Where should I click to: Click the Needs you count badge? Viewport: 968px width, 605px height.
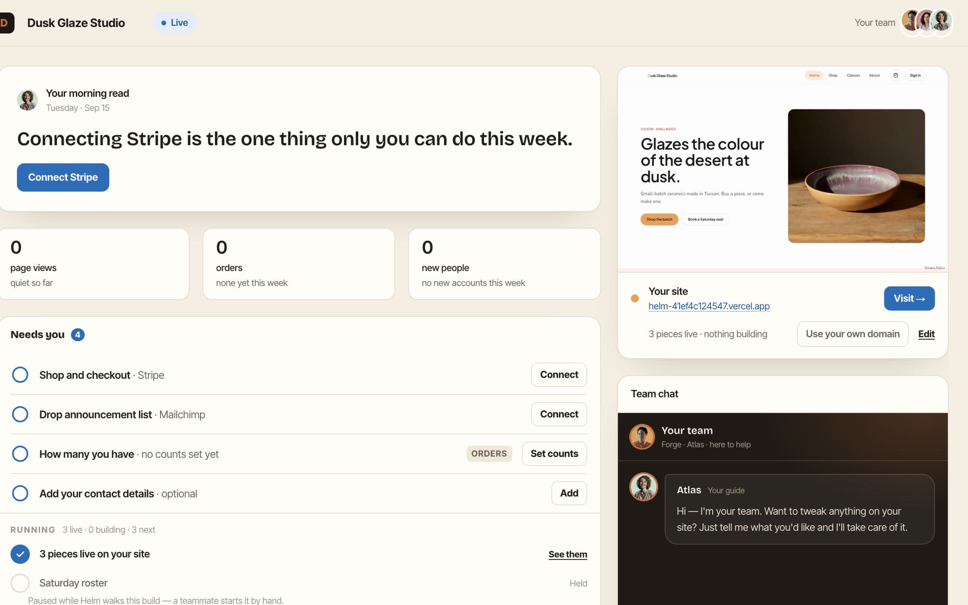77,334
